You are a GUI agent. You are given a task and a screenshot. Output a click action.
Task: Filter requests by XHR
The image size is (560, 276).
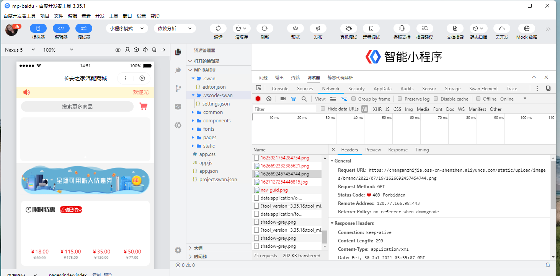coord(377,109)
